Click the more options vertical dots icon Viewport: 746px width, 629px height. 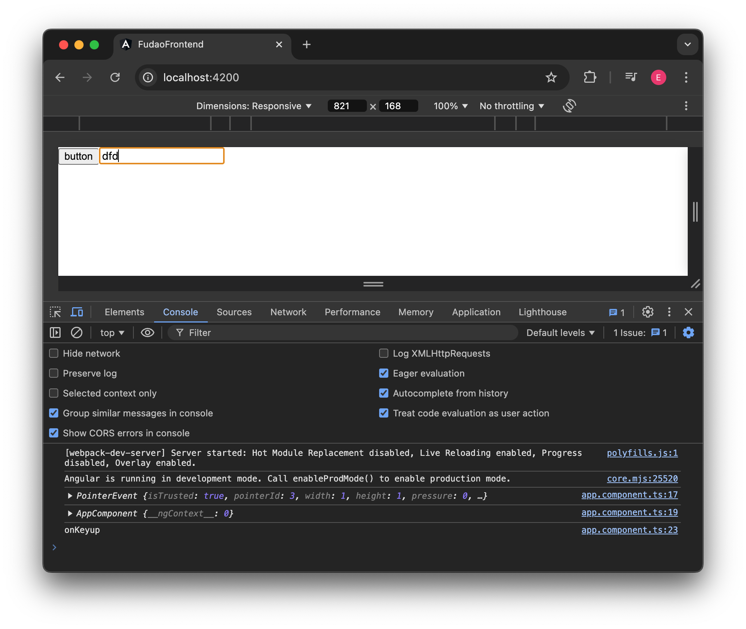[x=669, y=312]
